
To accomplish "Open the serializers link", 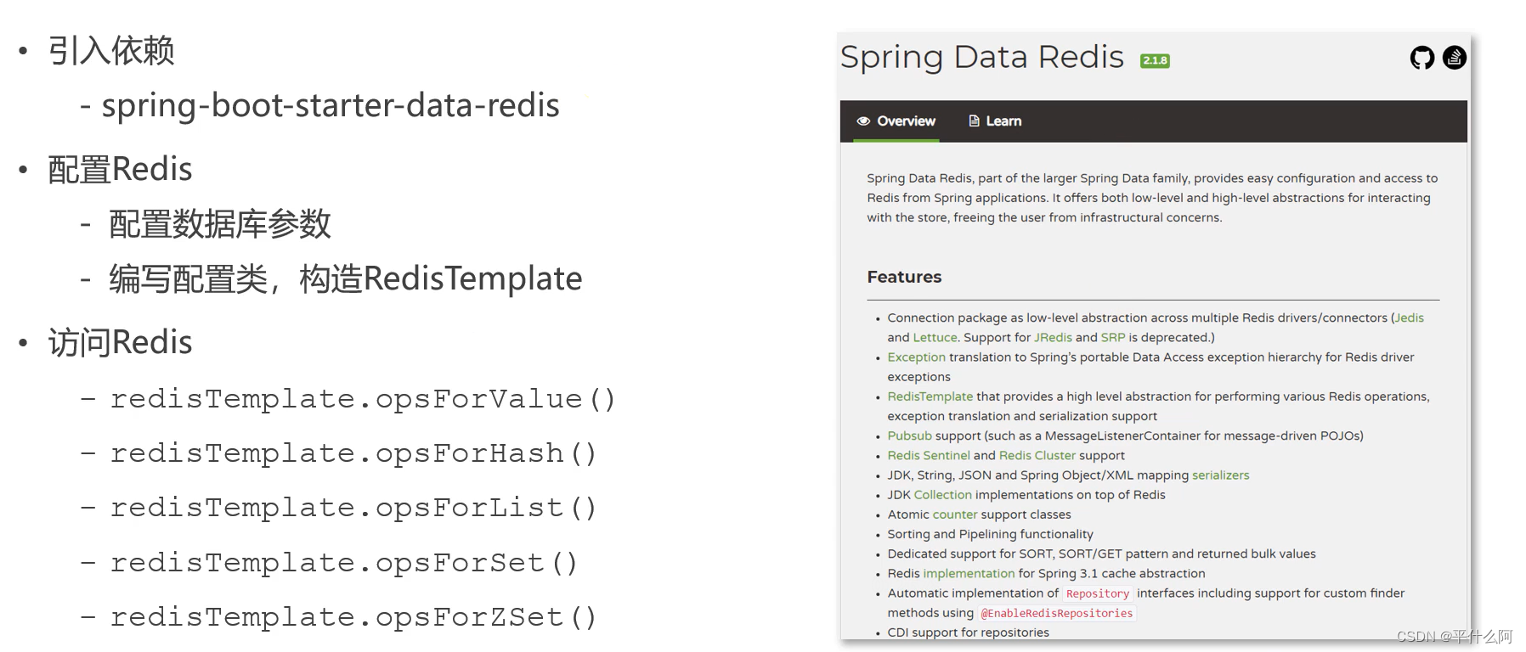I will (1221, 475).
